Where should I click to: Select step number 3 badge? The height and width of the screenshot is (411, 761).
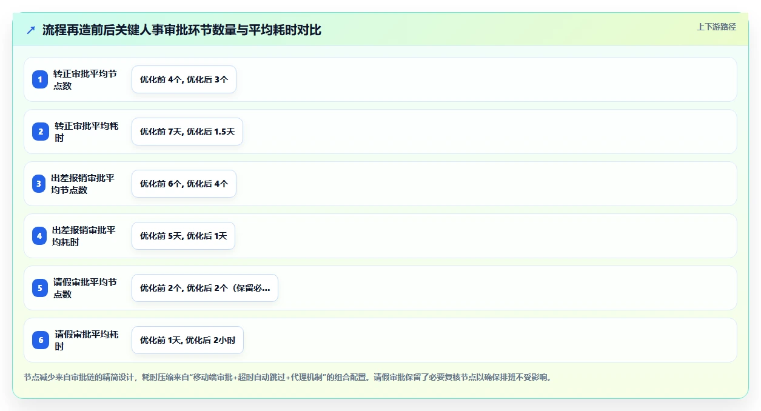[39, 184]
